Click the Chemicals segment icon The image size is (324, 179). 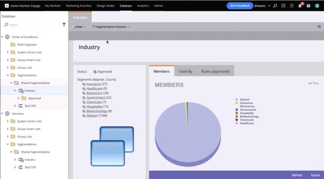click(84, 102)
